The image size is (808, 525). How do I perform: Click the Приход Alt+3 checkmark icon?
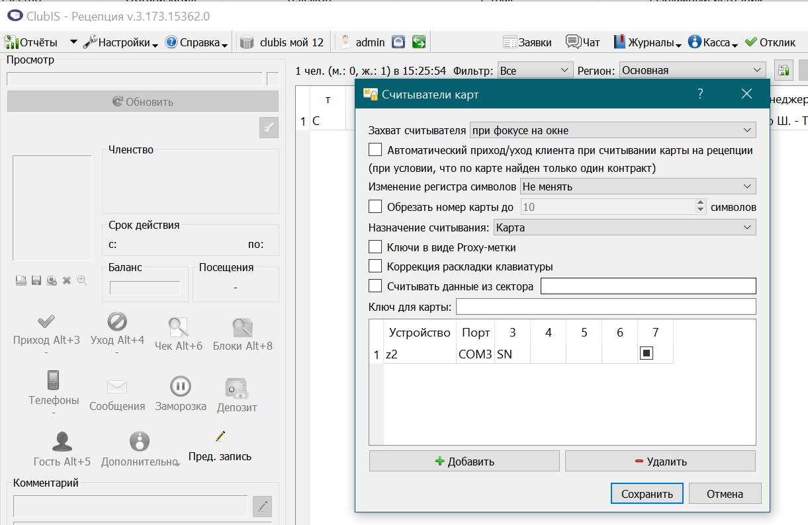coord(46,322)
